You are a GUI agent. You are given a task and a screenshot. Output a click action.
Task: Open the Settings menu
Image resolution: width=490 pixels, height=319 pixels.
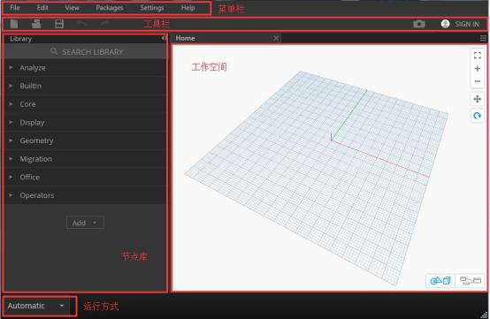(x=152, y=8)
